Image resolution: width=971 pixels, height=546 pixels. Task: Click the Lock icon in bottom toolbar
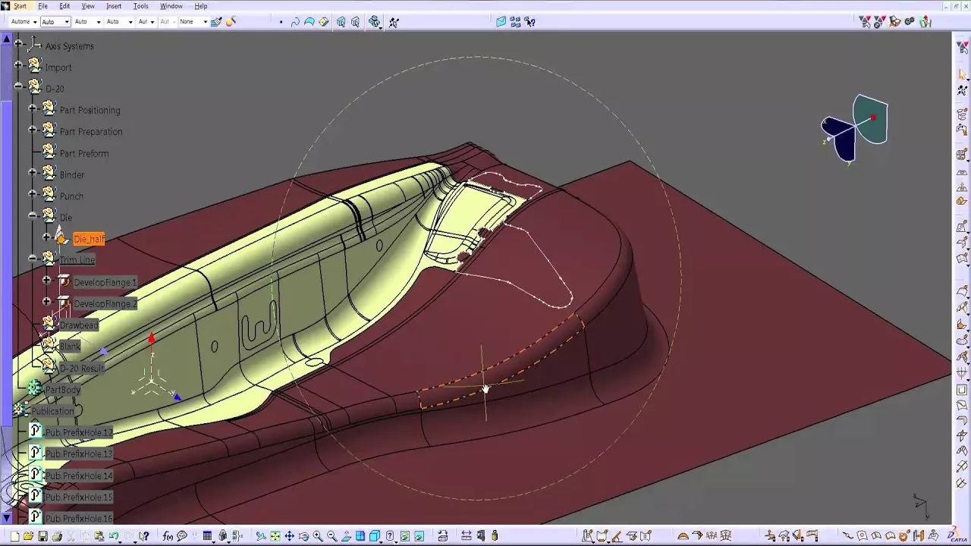click(223, 536)
